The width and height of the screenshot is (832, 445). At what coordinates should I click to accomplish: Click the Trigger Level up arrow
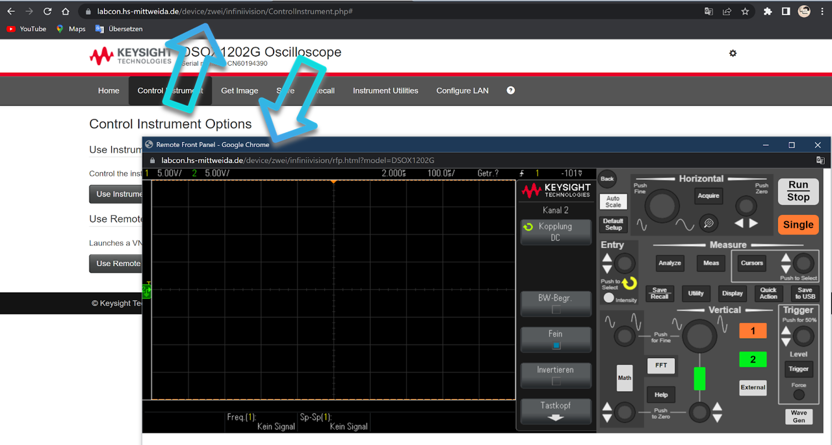tap(786, 331)
